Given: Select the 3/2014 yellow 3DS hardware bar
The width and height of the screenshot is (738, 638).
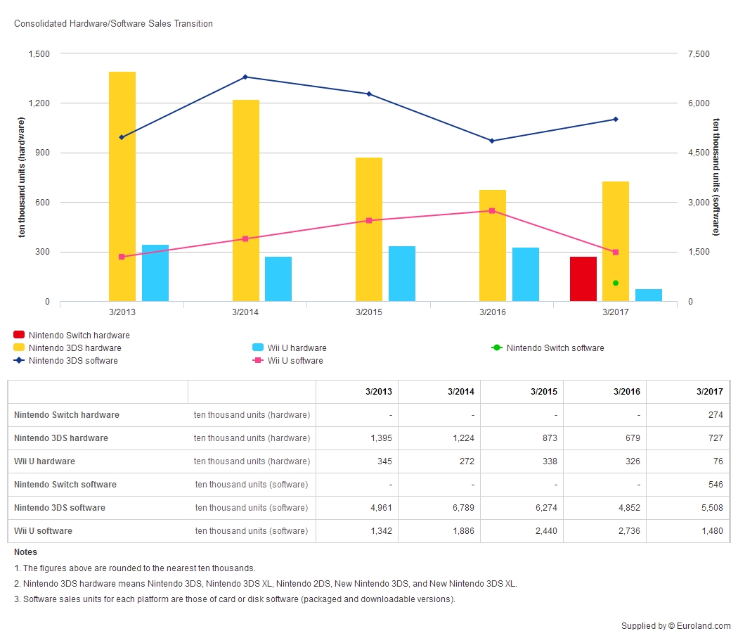Looking at the screenshot, I should [x=246, y=200].
